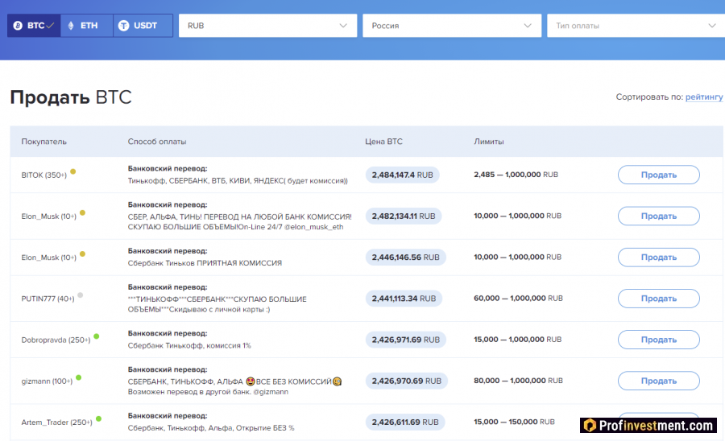Click limits 2,485 — 1,000,000 RUB

(516, 175)
